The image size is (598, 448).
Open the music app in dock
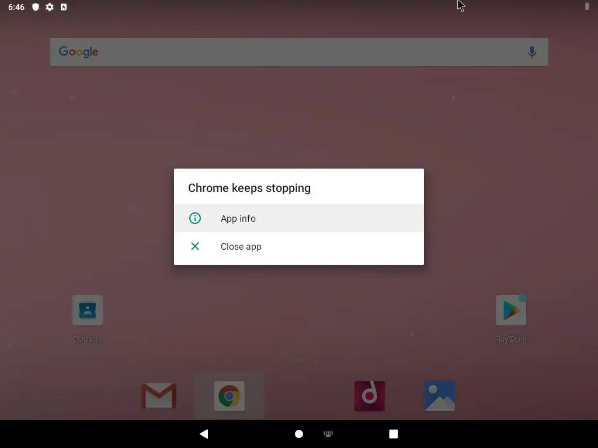click(x=370, y=396)
